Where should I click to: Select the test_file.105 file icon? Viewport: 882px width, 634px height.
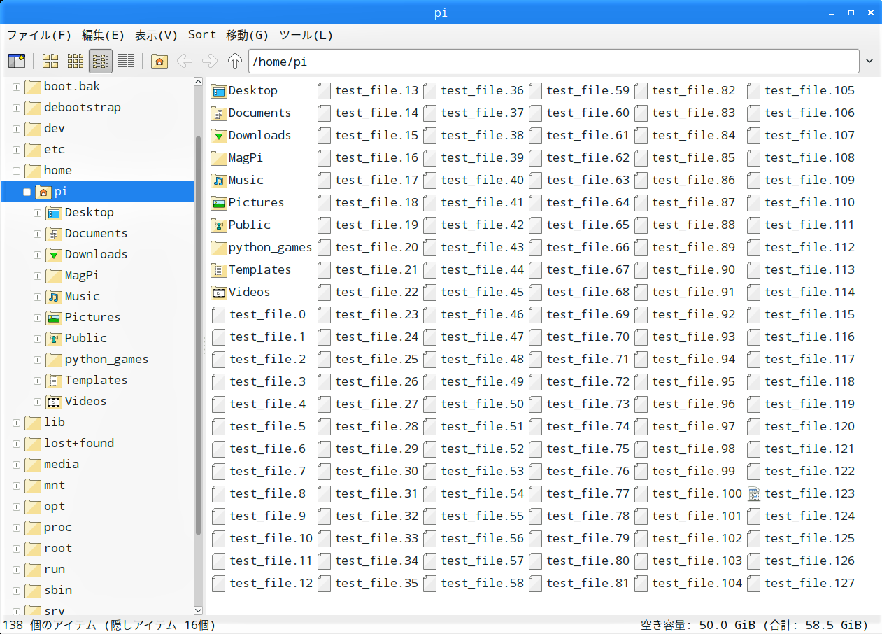click(754, 91)
